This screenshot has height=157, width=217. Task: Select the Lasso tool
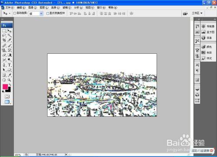4,36
